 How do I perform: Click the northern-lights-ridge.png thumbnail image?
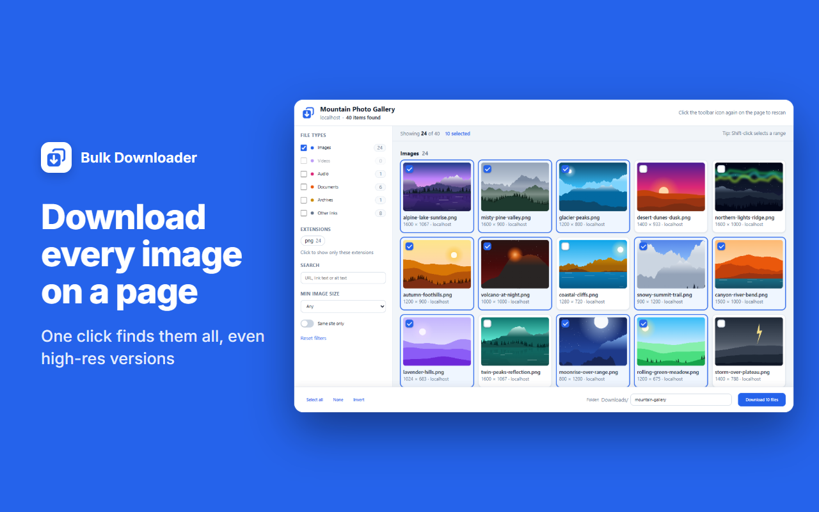click(749, 187)
